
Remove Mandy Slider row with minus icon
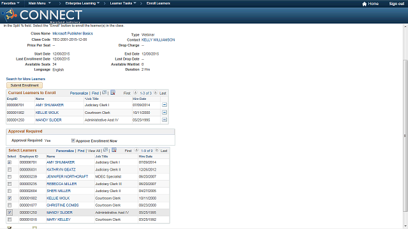coord(164,120)
